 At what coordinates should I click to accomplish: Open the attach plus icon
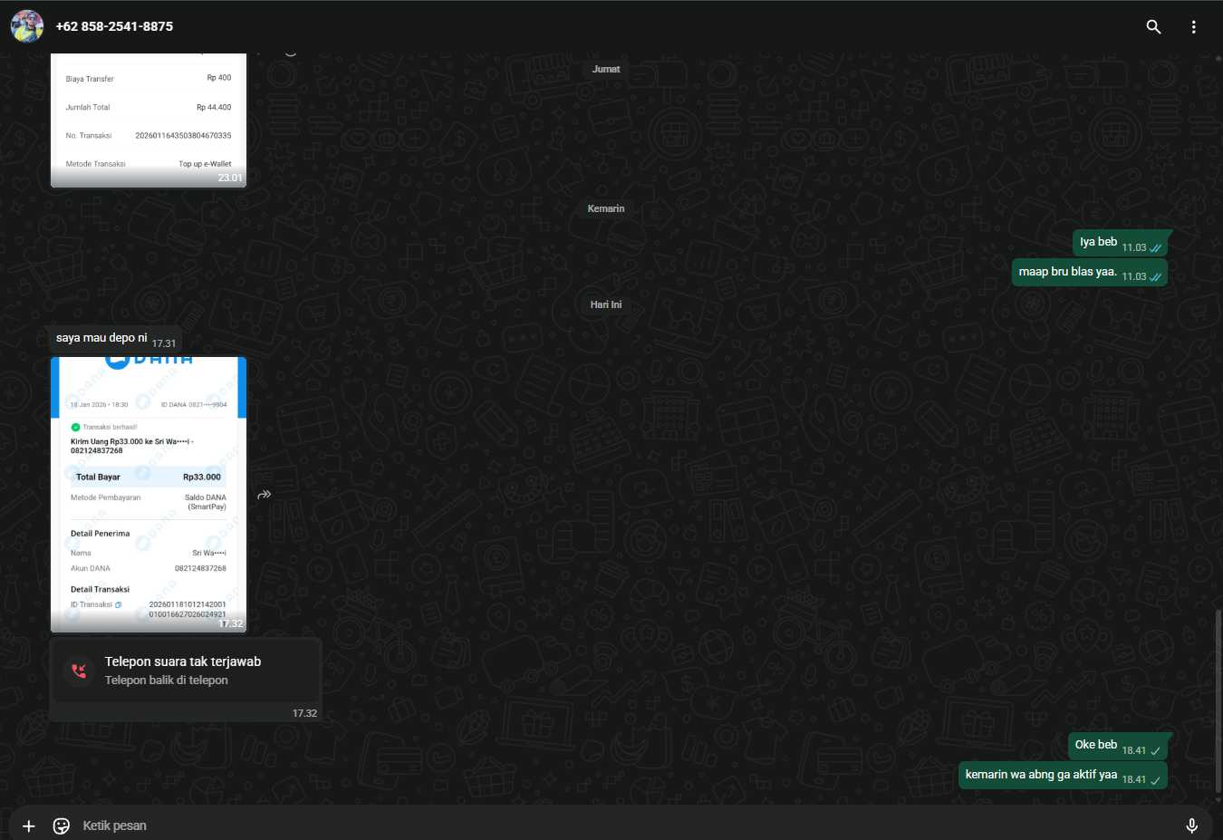coord(29,826)
